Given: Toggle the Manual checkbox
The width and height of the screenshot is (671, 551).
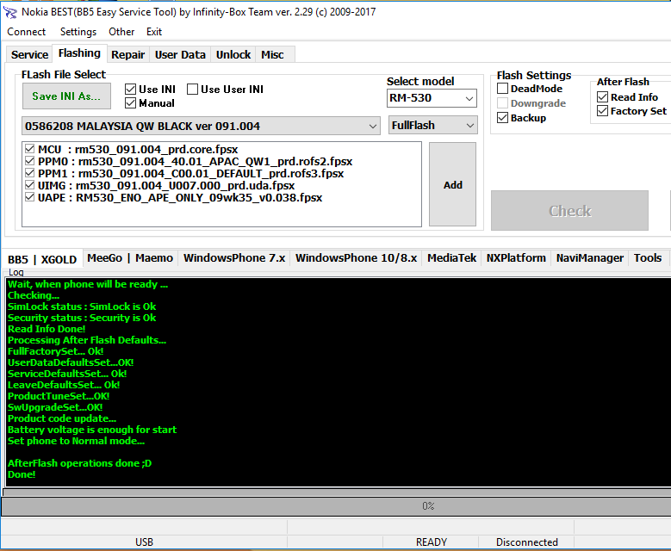Looking at the screenshot, I should [131, 103].
